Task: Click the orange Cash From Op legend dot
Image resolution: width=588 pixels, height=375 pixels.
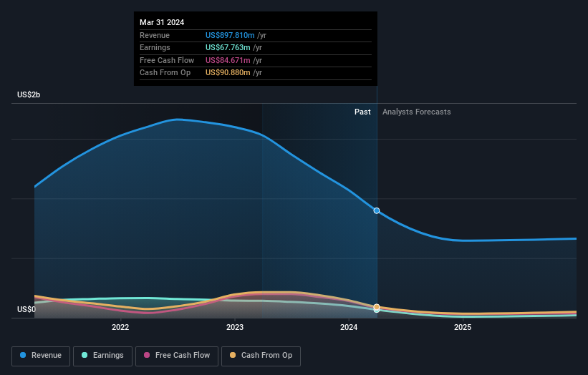Action: coord(233,355)
